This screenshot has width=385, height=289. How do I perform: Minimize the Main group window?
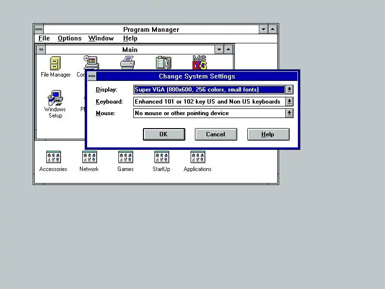pos(219,50)
